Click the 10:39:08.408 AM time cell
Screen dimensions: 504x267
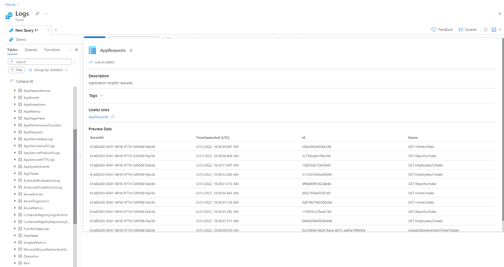(x=217, y=156)
